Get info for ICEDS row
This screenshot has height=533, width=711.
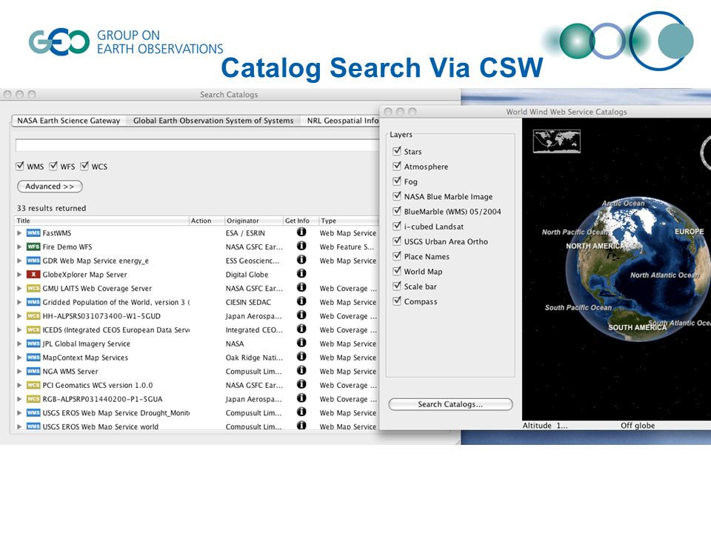click(x=301, y=329)
